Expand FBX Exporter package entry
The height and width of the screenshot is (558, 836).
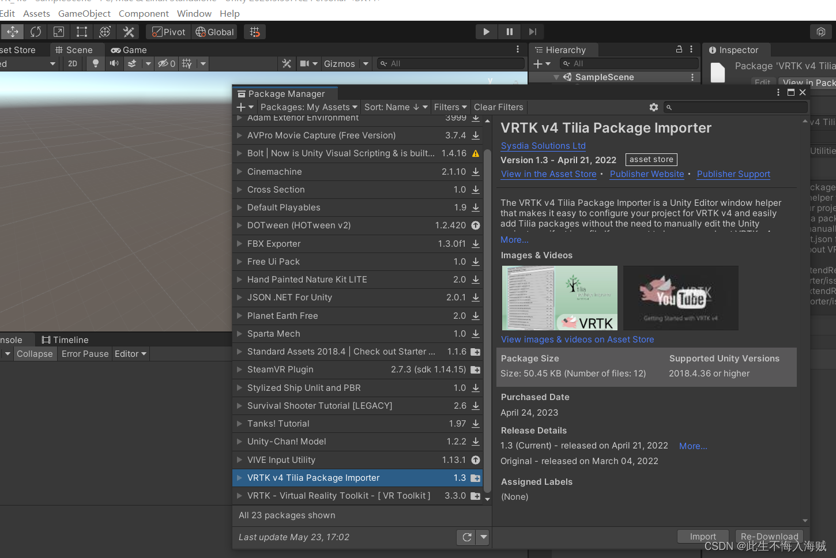239,244
